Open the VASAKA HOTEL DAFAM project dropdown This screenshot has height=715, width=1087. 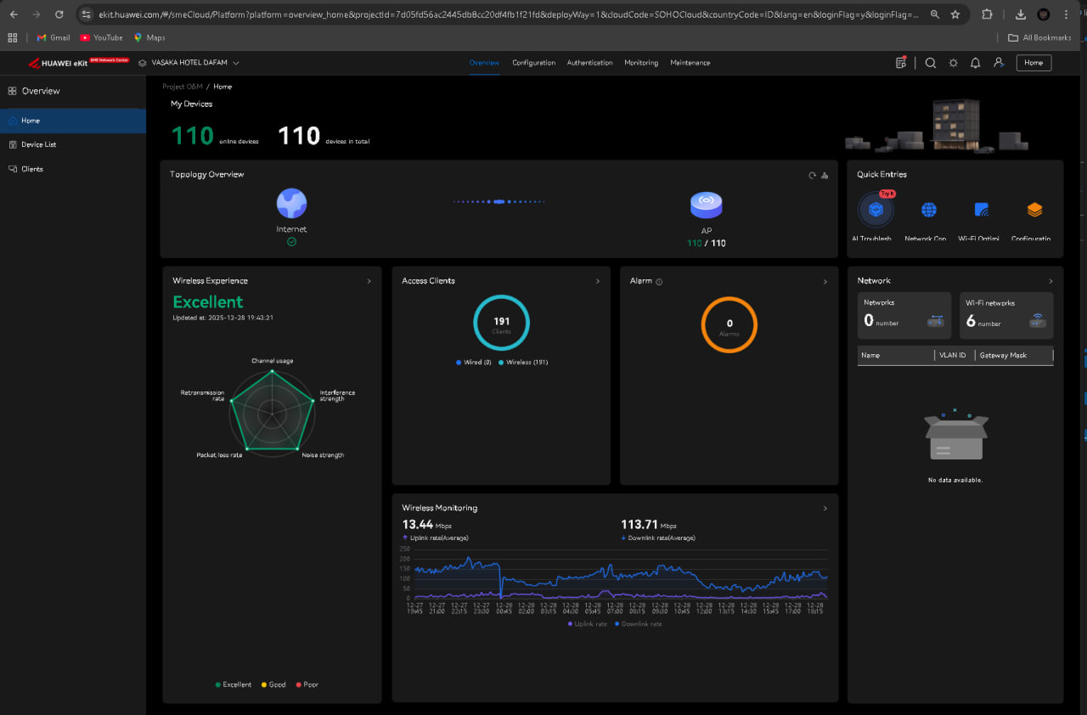coord(189,63)
